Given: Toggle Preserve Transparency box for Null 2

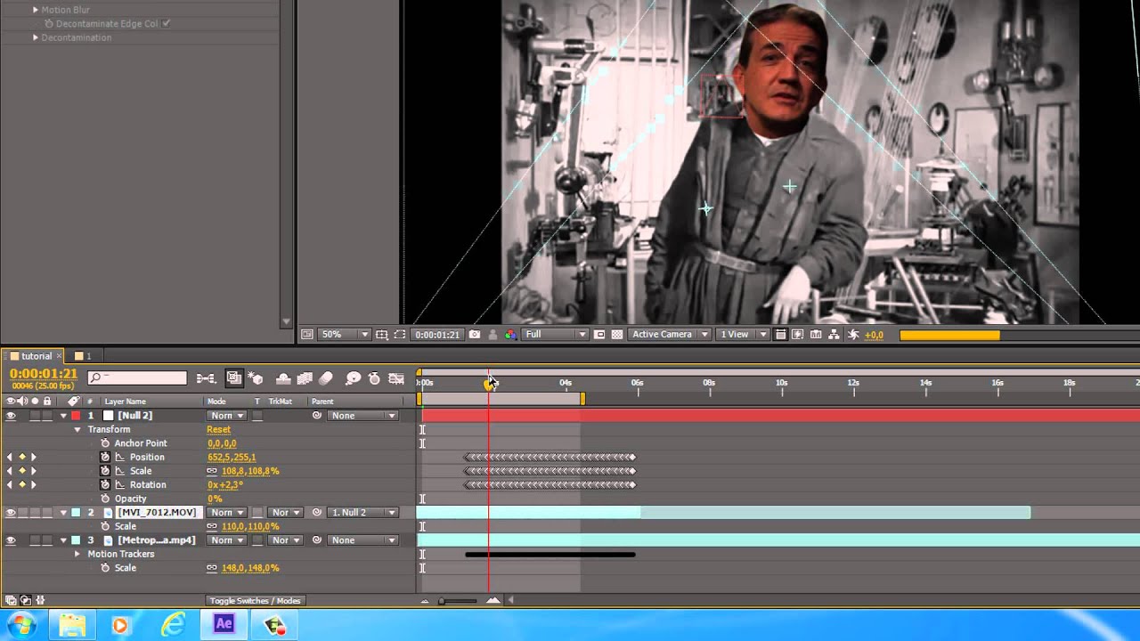Looking at the screenshot, I should coord(257,416).
